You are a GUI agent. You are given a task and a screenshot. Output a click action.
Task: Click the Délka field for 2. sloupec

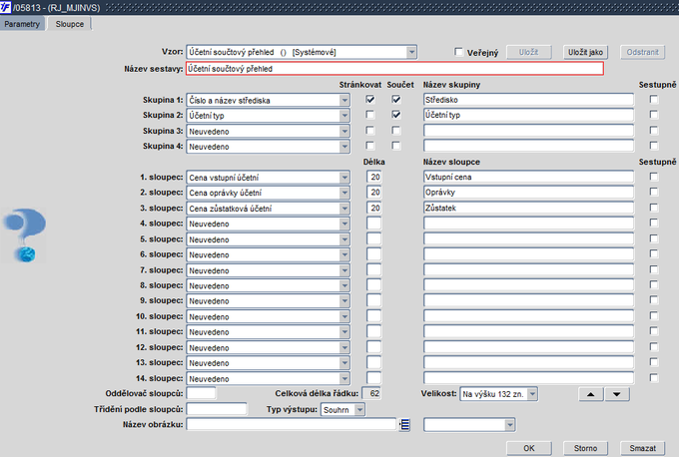(x=374, y=193)
